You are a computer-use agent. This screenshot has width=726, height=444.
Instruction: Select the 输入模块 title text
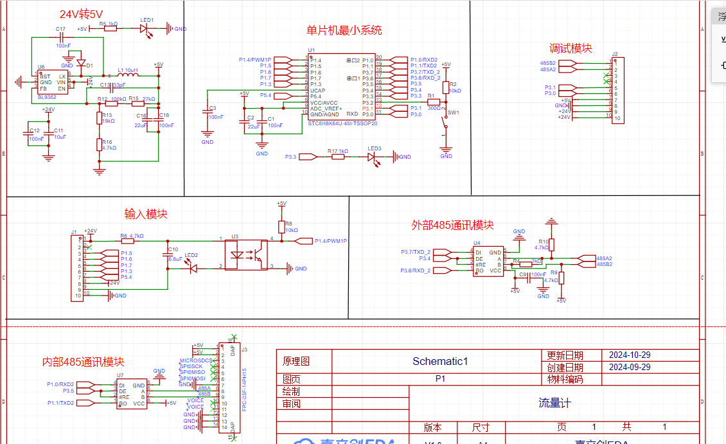(146, 214)
